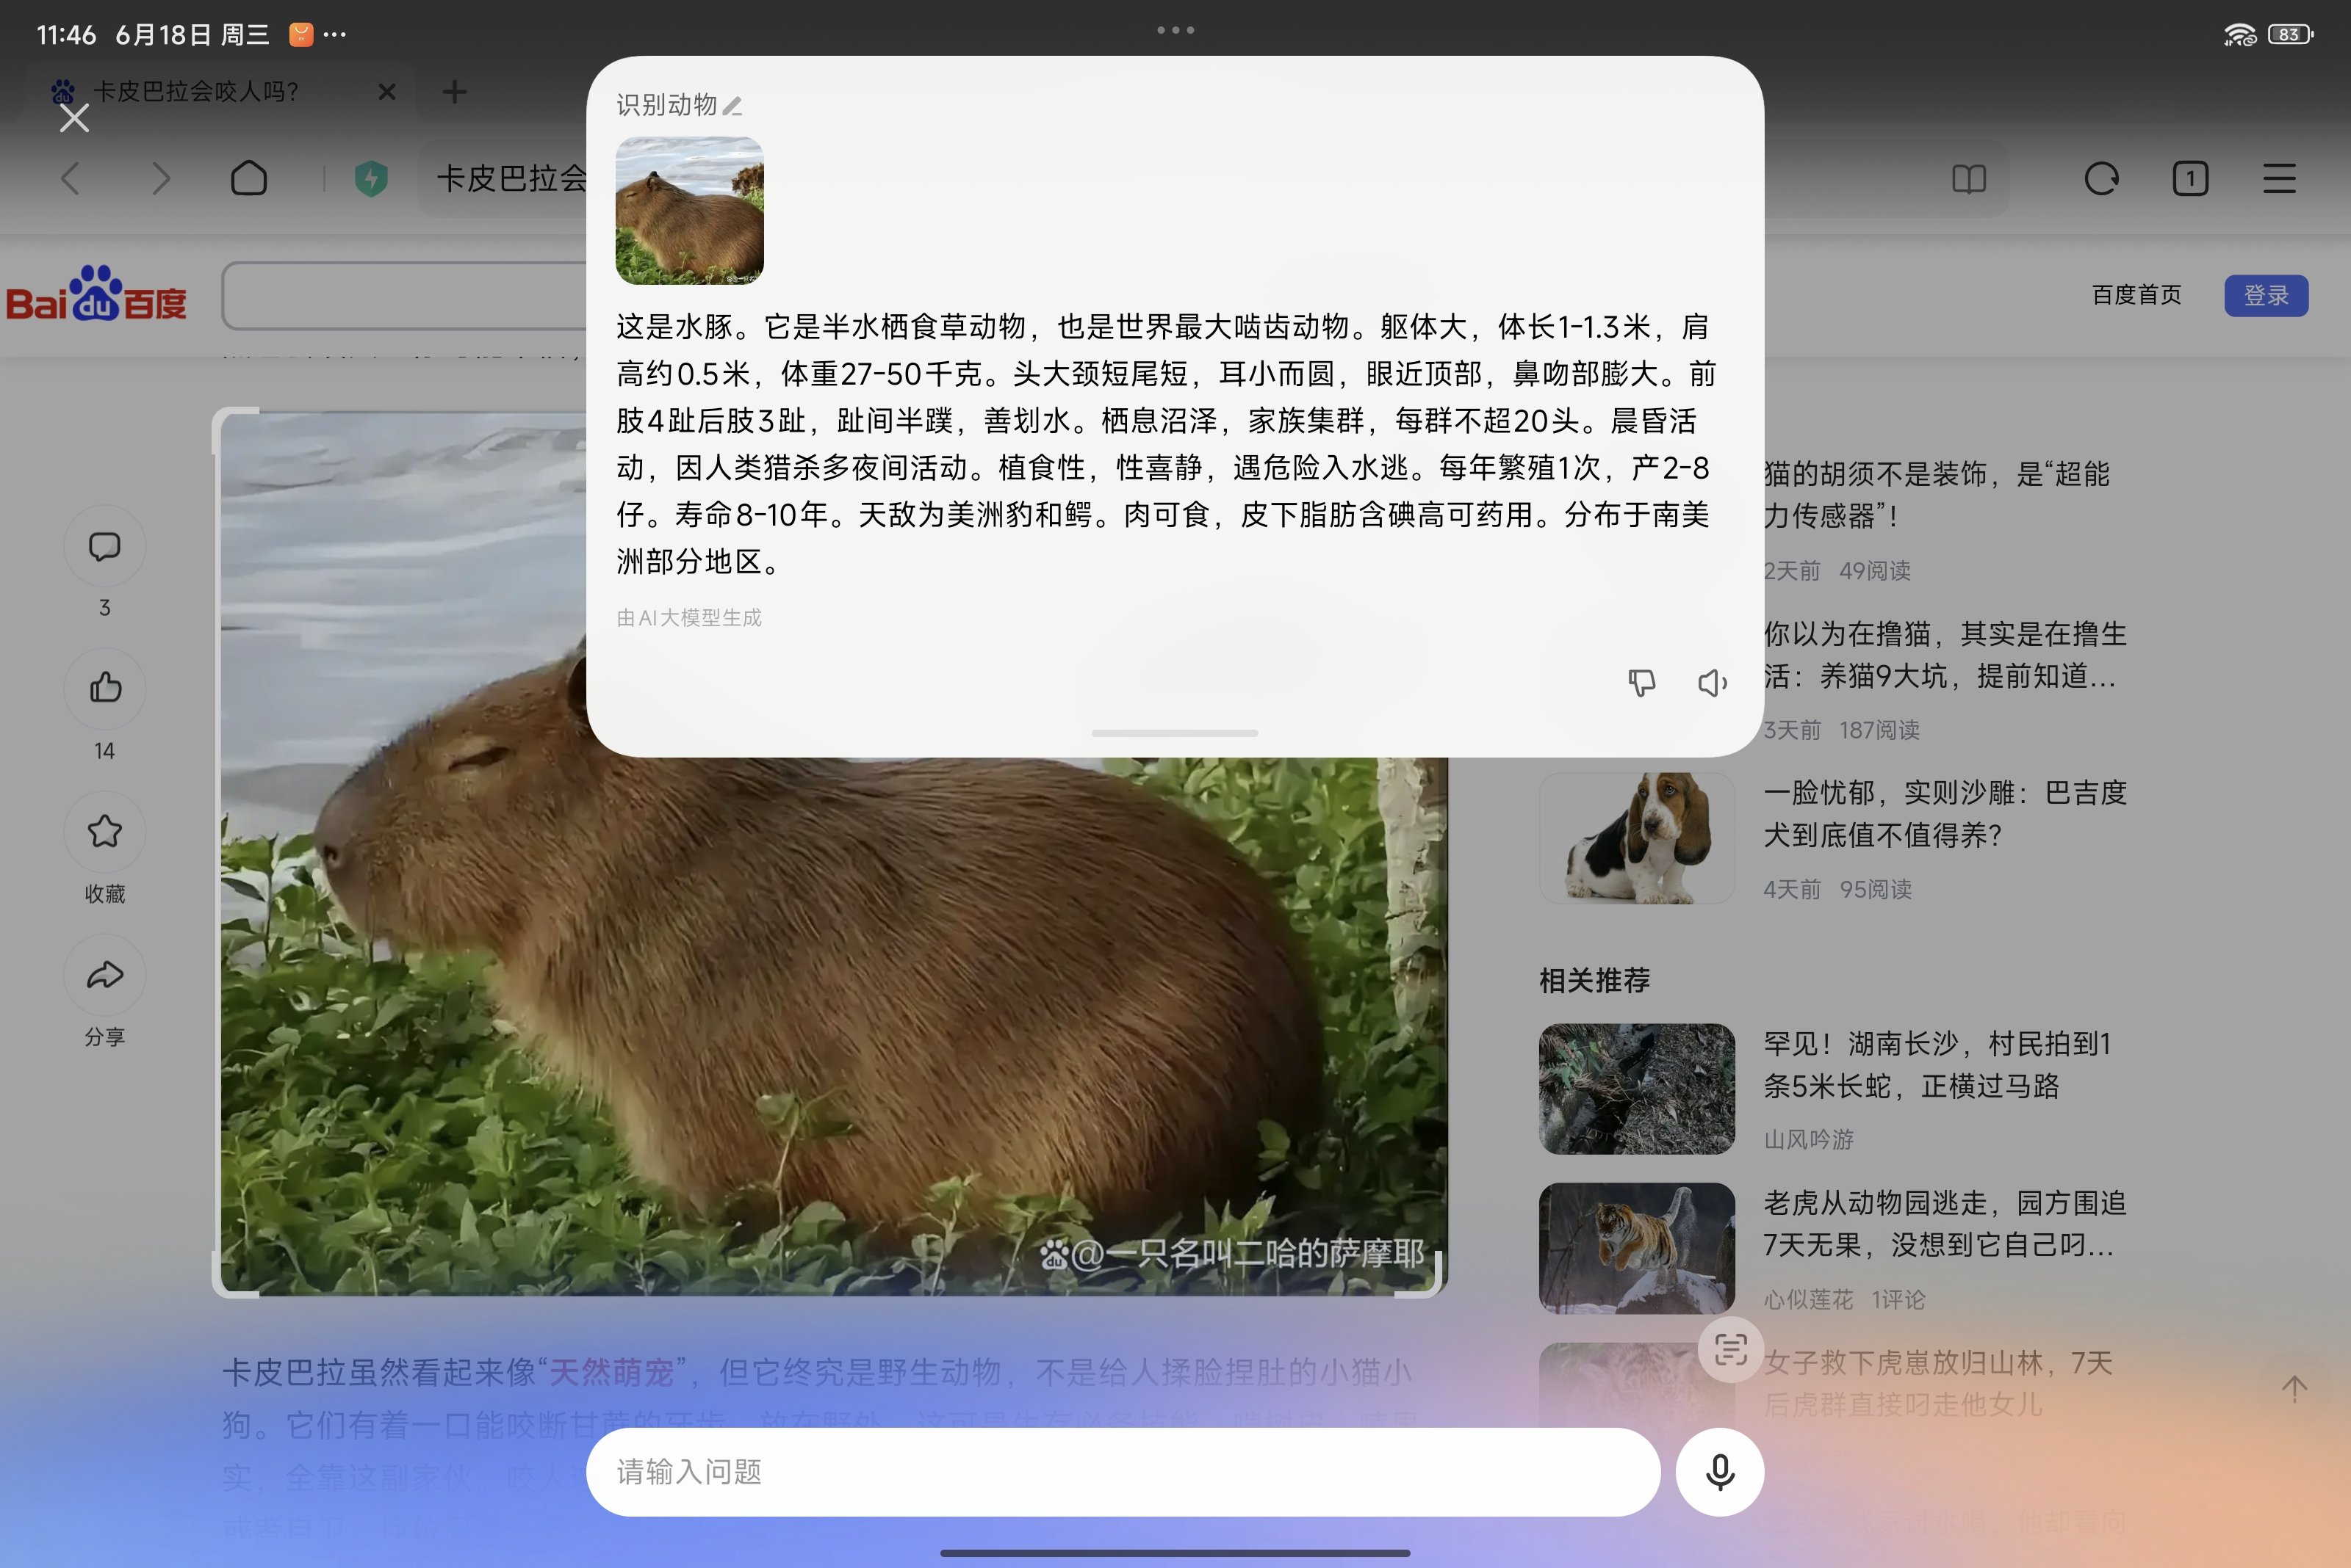
Task: Read the answer aloud with speaker icon
Action: click(x=1713, y=683)
